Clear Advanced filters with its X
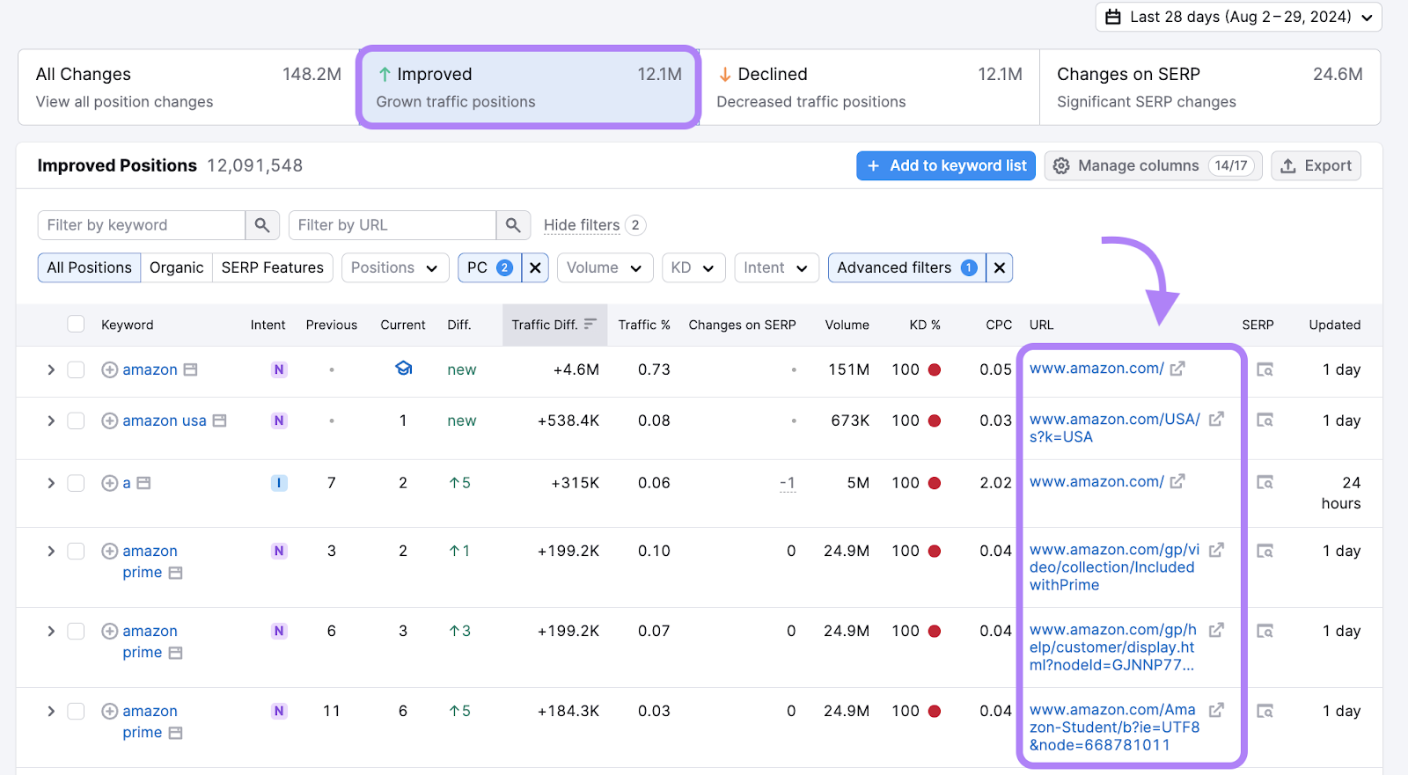Screen dimensions: 1408x775 [1000, 268]
